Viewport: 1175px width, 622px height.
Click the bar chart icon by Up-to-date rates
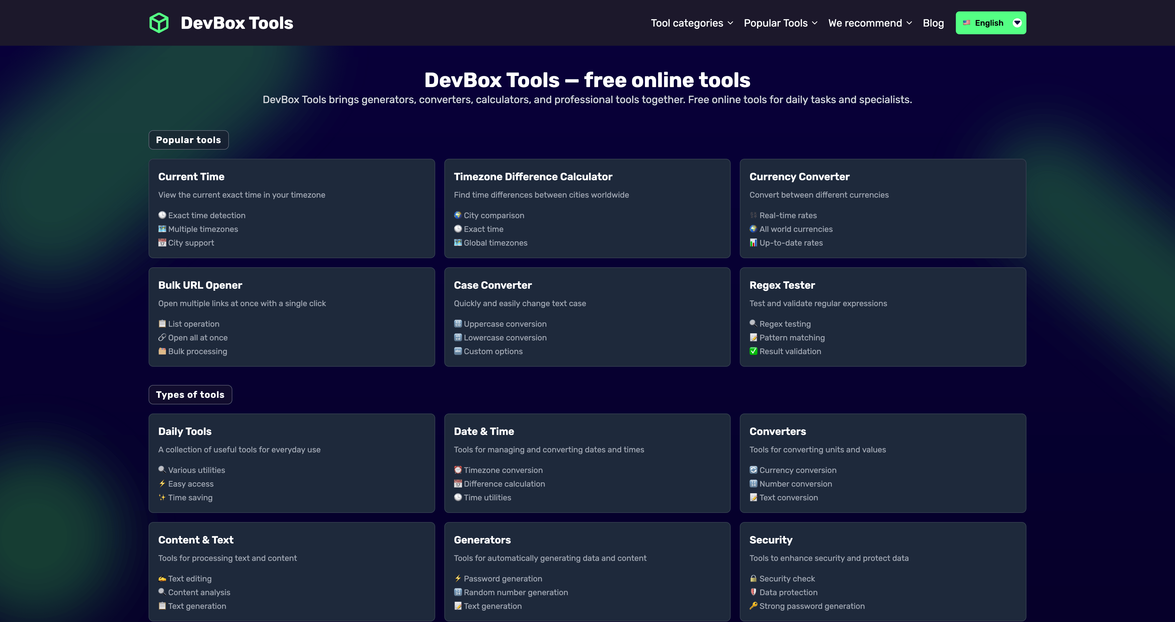tap(753, 242)
